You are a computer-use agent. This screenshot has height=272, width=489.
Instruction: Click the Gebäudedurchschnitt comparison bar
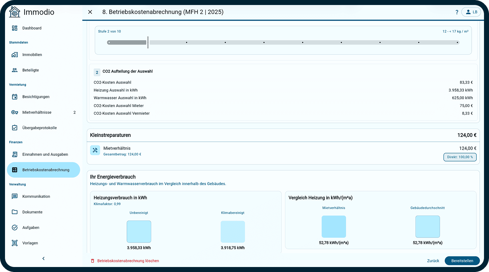(428, 226)
